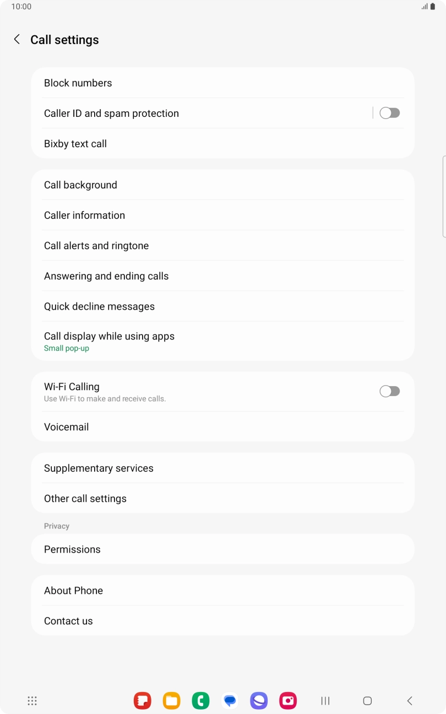446x714 pixels.
Task: Open the blue Messages app in the dock
Action: [x=230, y=701]
